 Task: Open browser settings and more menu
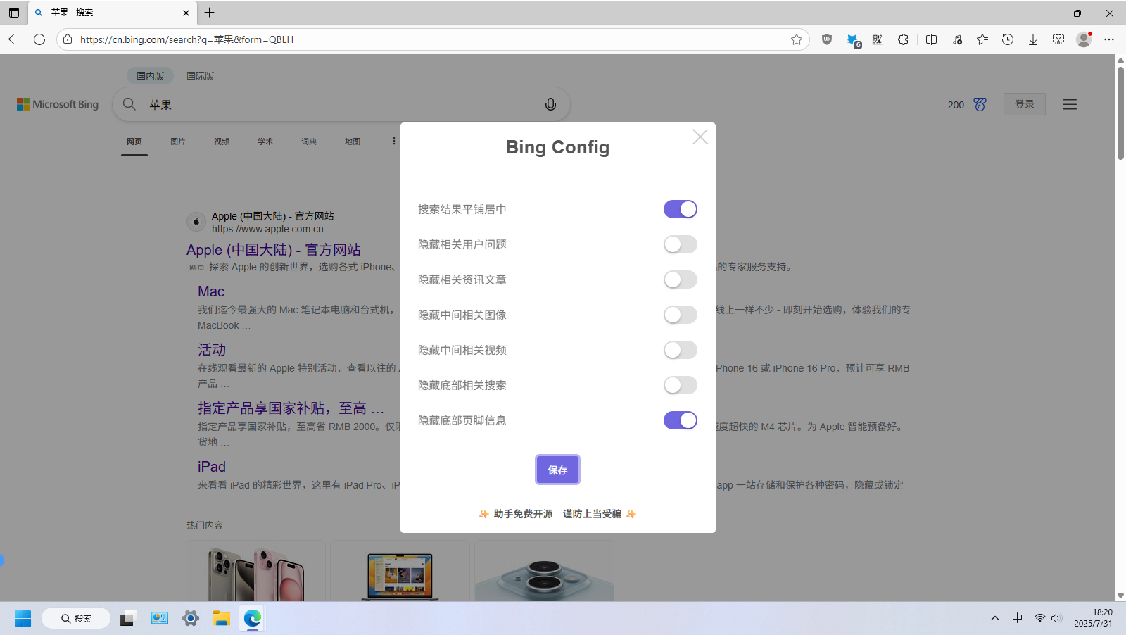point(1109,39)
